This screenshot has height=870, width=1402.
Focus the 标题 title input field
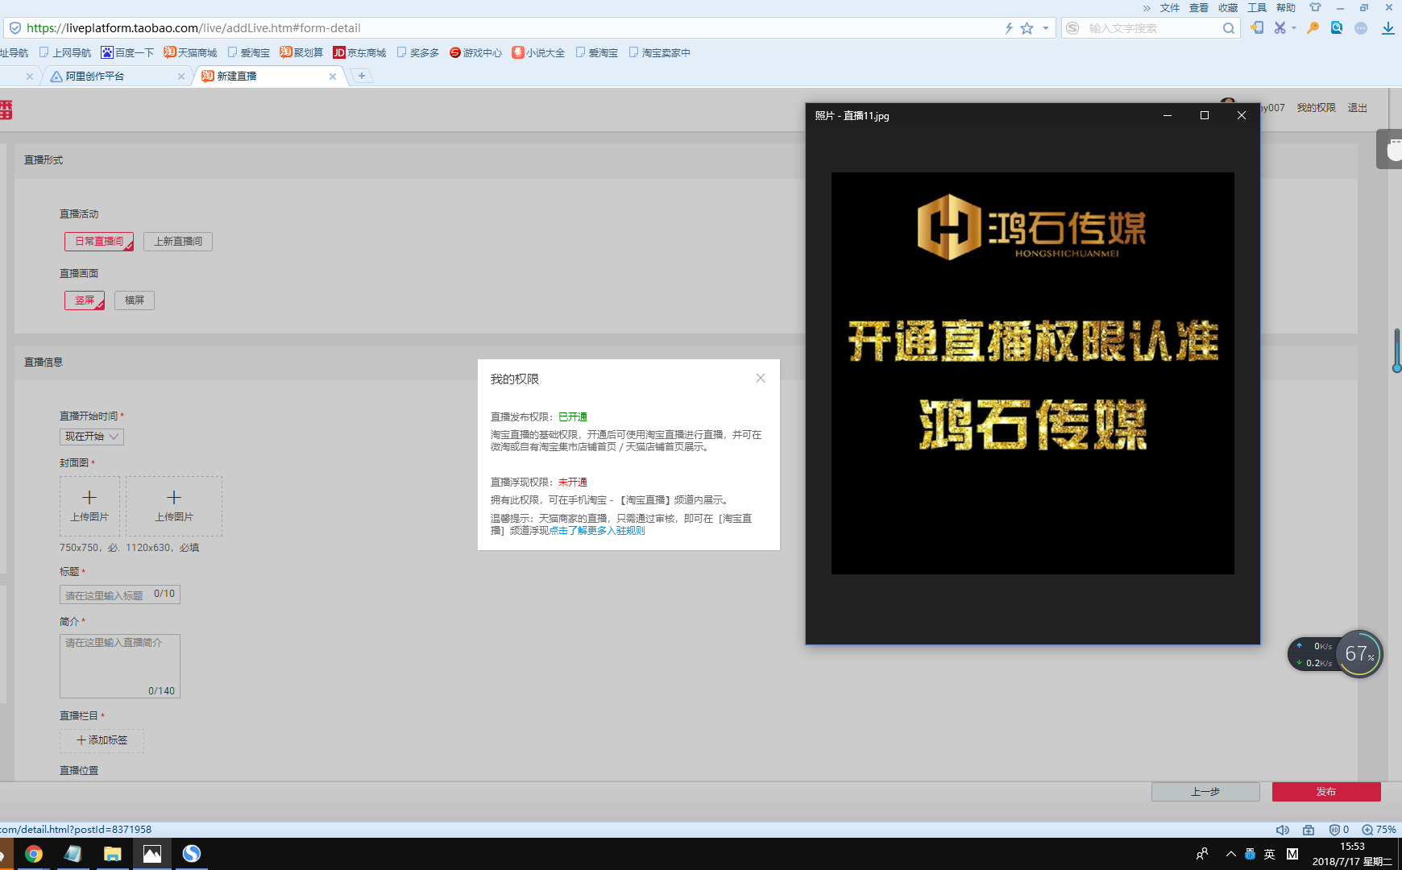(120, 594)
